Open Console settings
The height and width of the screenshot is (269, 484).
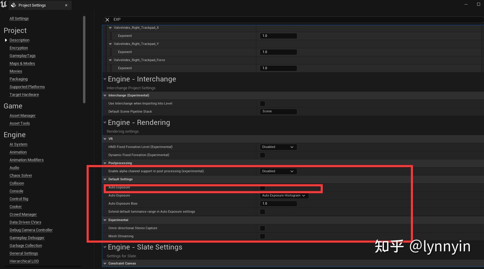pyautogui.click(x=16, y=191)
